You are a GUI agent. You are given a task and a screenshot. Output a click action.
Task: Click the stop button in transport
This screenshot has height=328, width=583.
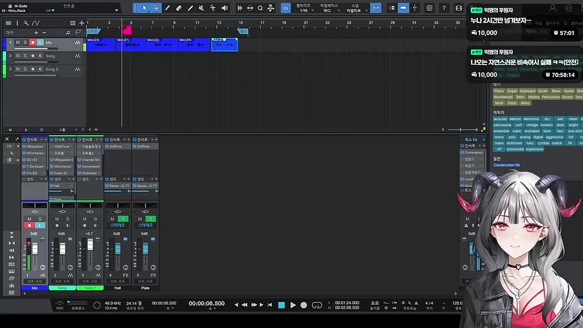(x=281, y=305)
